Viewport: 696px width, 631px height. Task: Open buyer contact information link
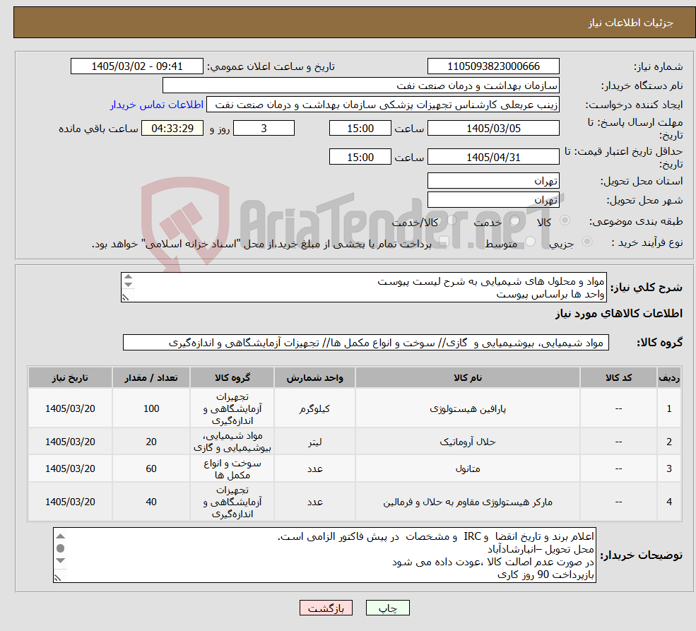(157, 105)
